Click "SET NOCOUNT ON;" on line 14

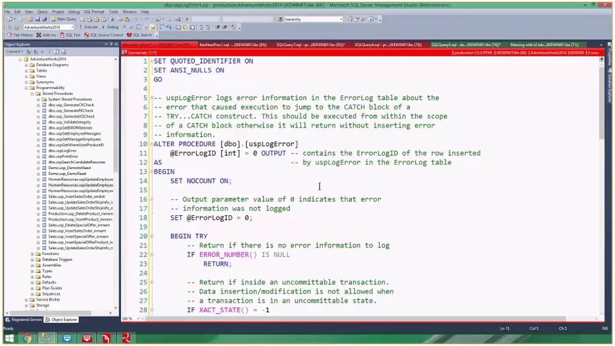pyautogui.click(x=201, y=181)
